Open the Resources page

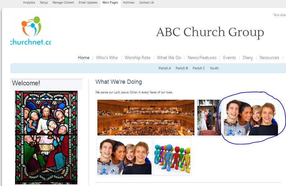269,58
